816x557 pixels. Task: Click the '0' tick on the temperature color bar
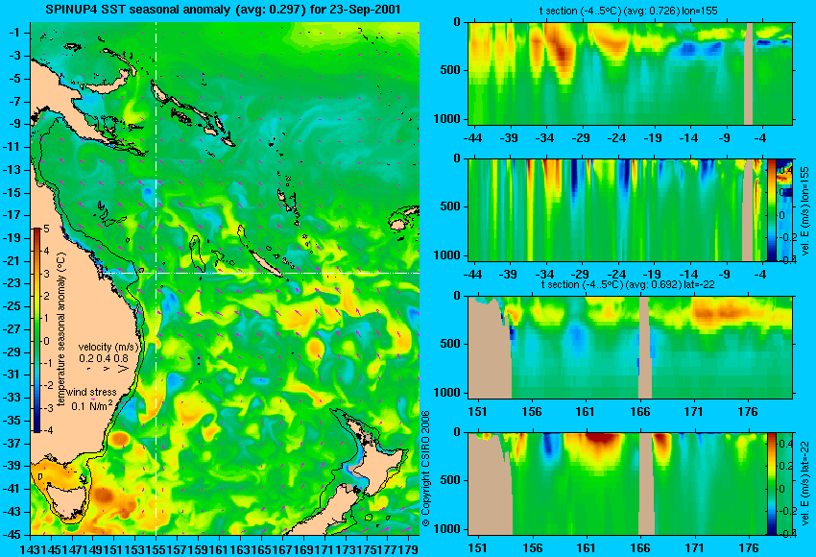(x=46, y=341)
